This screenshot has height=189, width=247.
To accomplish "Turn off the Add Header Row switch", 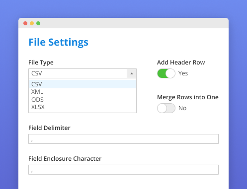I will (x=166, y=73).
